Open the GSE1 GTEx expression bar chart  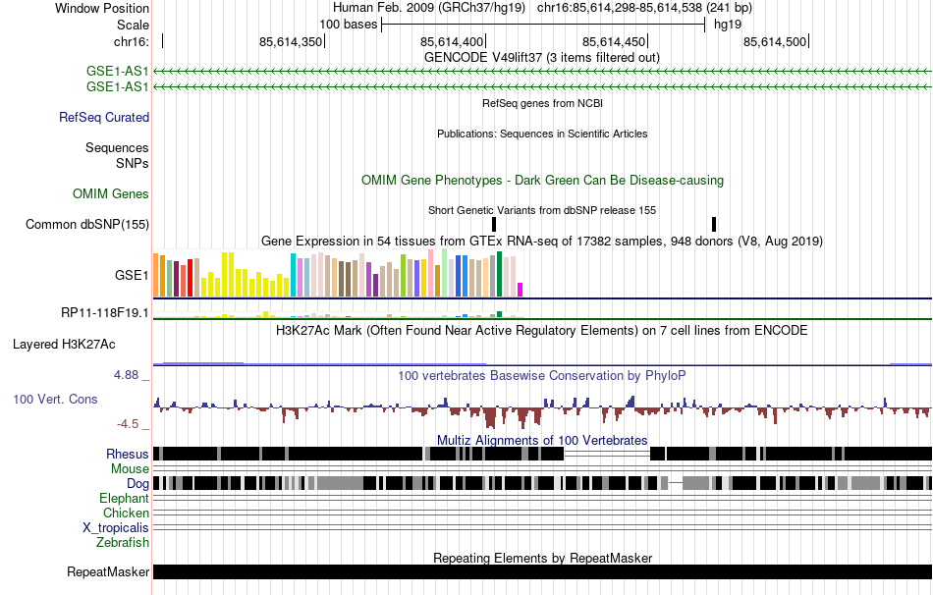pos(338,274)
